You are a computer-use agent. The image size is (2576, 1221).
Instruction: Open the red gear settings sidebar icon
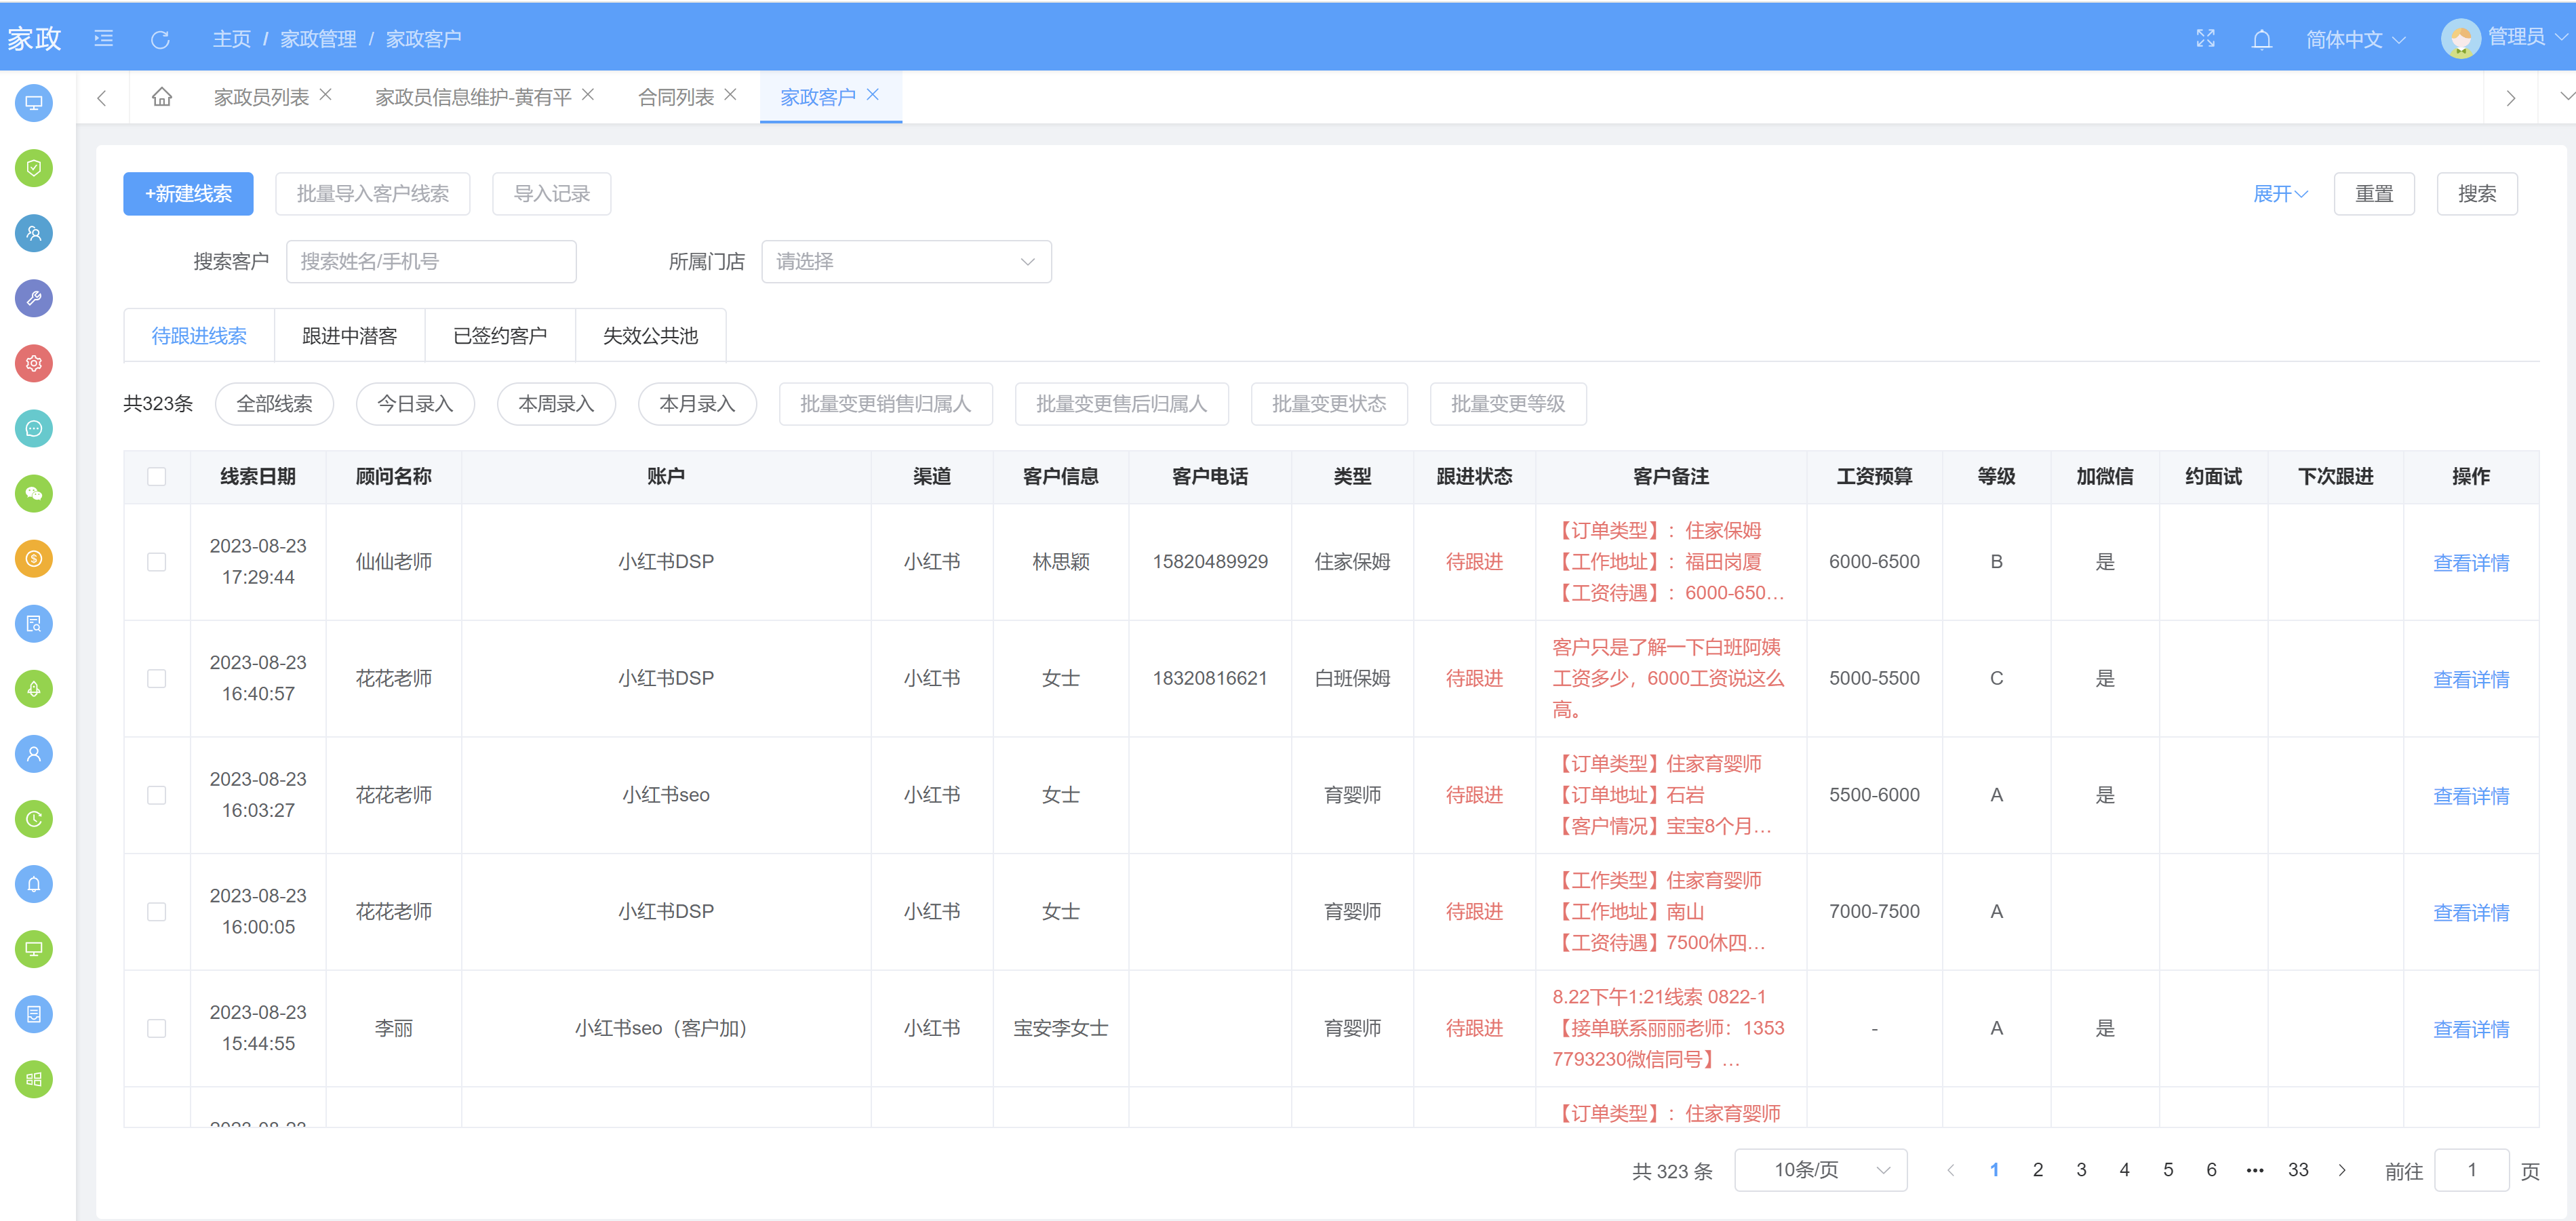34,363
